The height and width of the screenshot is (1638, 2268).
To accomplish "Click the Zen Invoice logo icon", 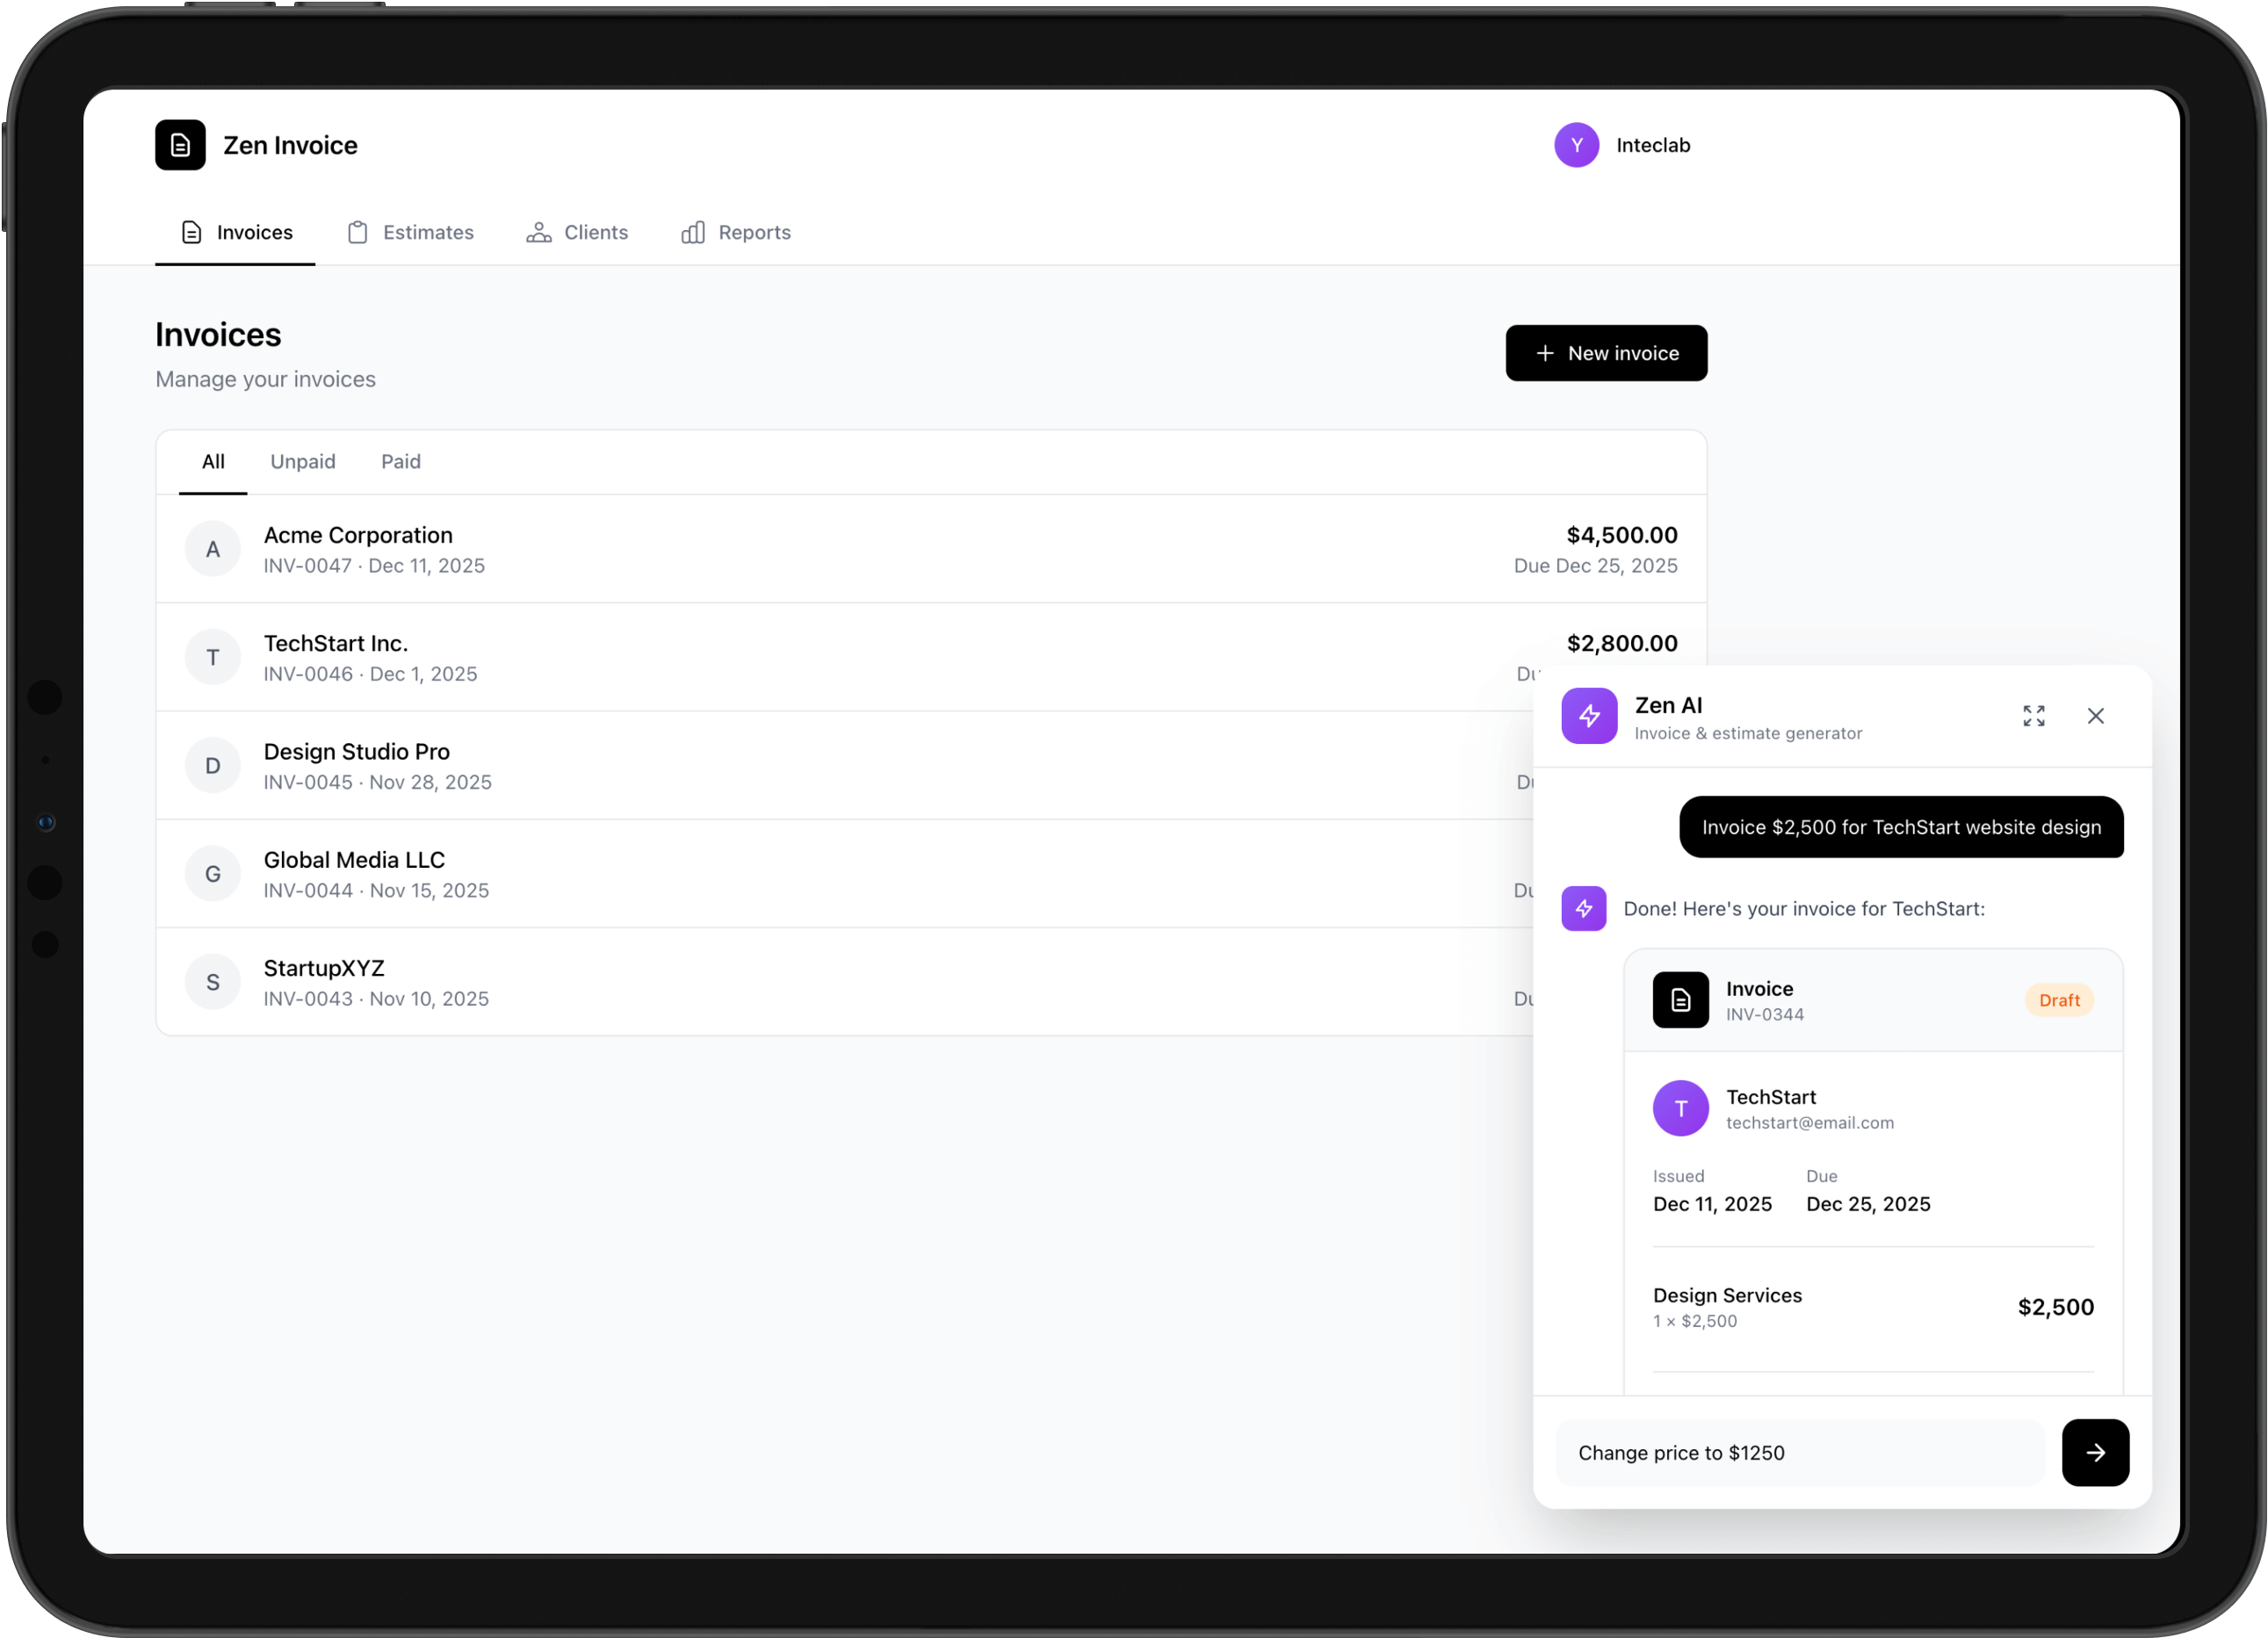I will pyautogui.click(x=180, y=145).
